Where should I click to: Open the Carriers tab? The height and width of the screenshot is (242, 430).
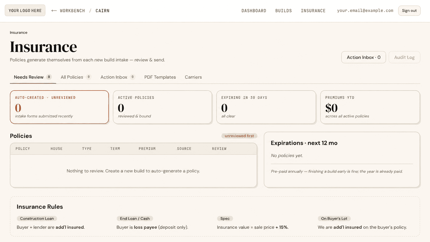click(x=193, y=77)
